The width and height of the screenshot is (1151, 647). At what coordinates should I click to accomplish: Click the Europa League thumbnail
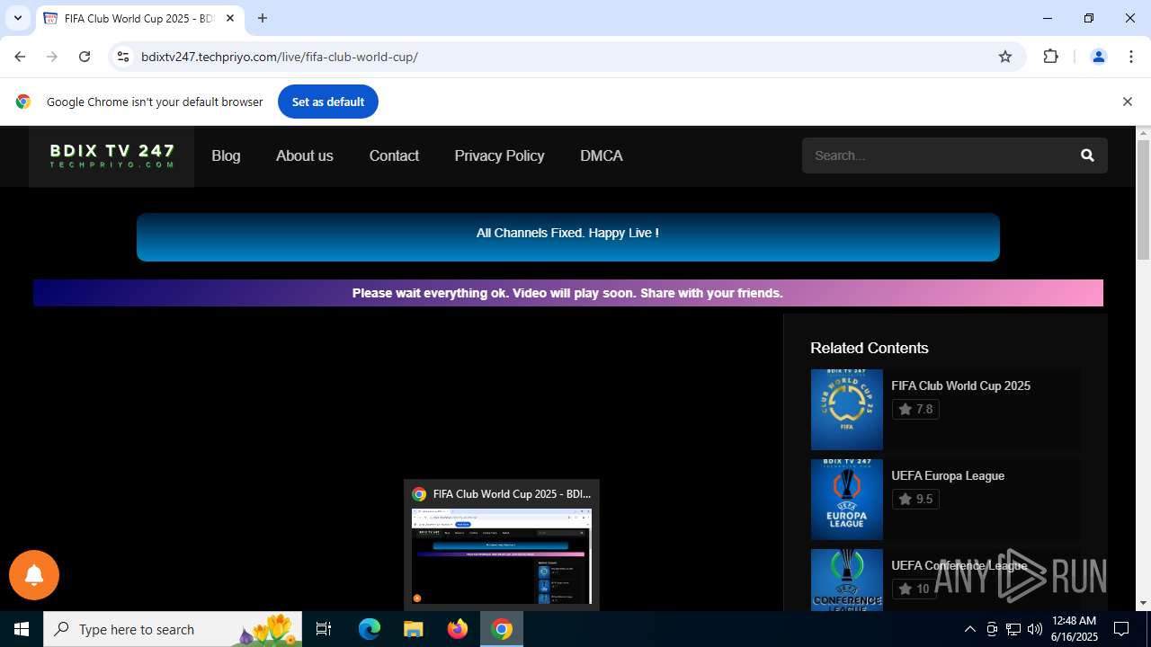[x=847, y=500]
